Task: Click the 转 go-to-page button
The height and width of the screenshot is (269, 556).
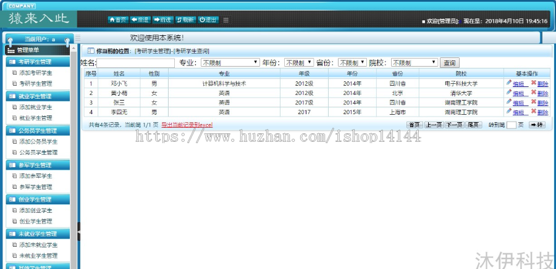Action: [x=537, y=125]
